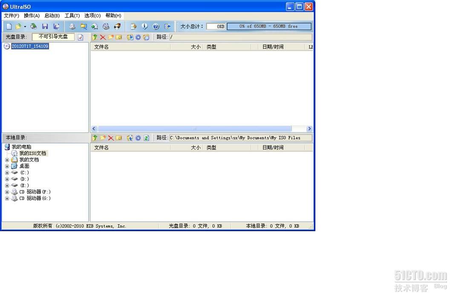Sort disc list by 大小 column header

click(187, 47)
